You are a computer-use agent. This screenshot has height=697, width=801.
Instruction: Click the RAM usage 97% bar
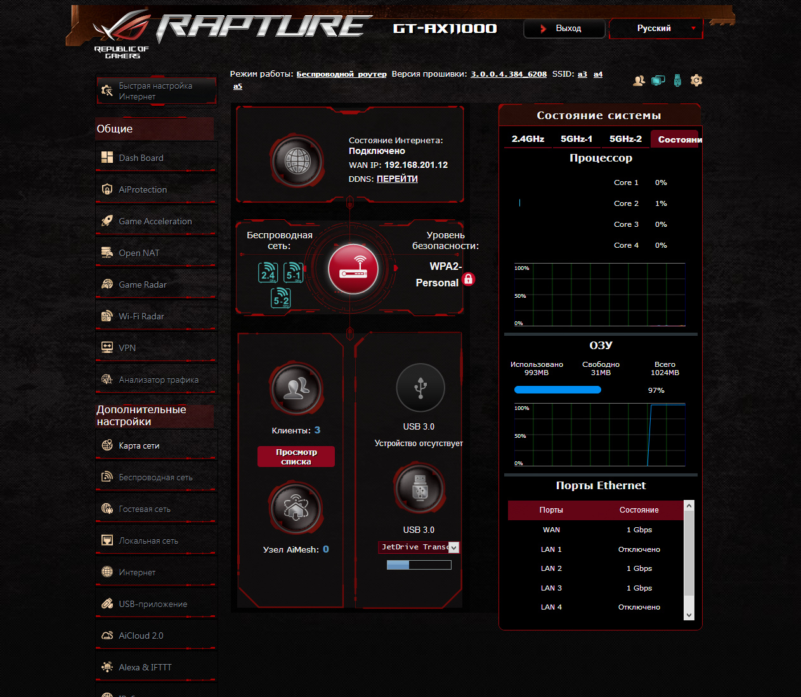click(x=557, y=390)
